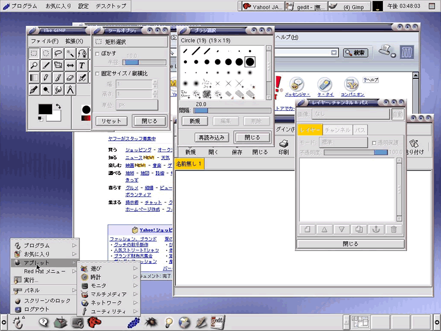
Task: Pick the pencil tool
Action: 46,78
